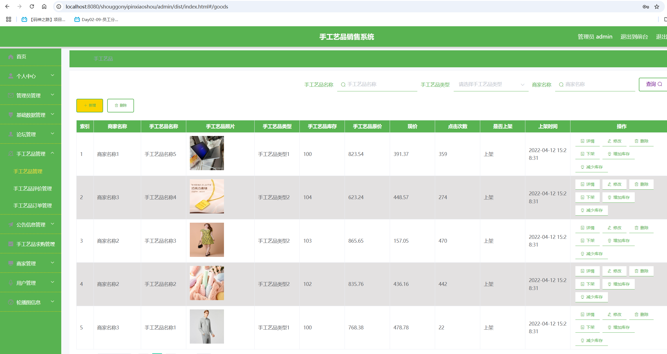
Task: Click the browser back arrow
Action: (x=7, y=7)
